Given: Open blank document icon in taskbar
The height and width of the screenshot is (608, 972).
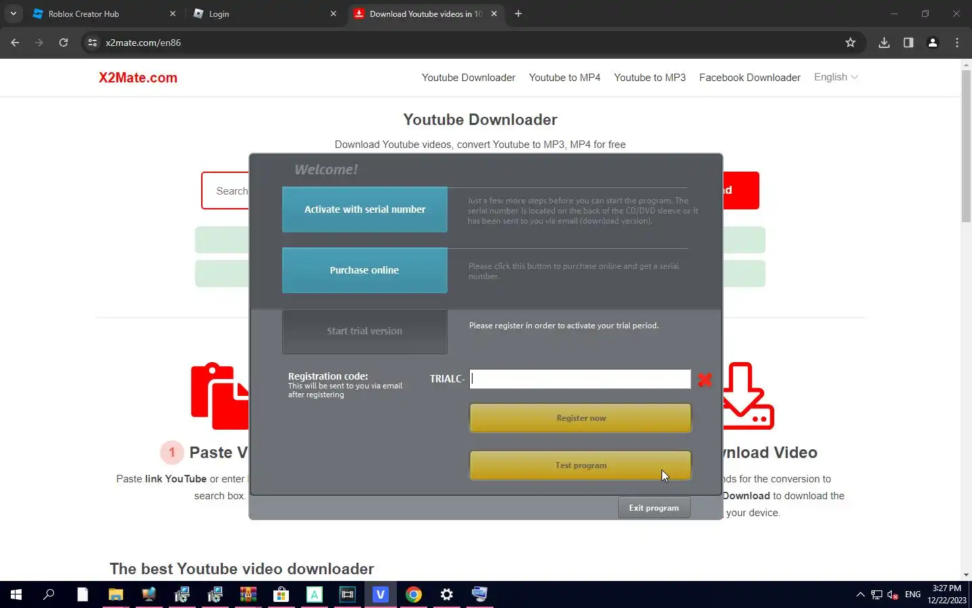Looking at the screenshot, I should point(82,594).
